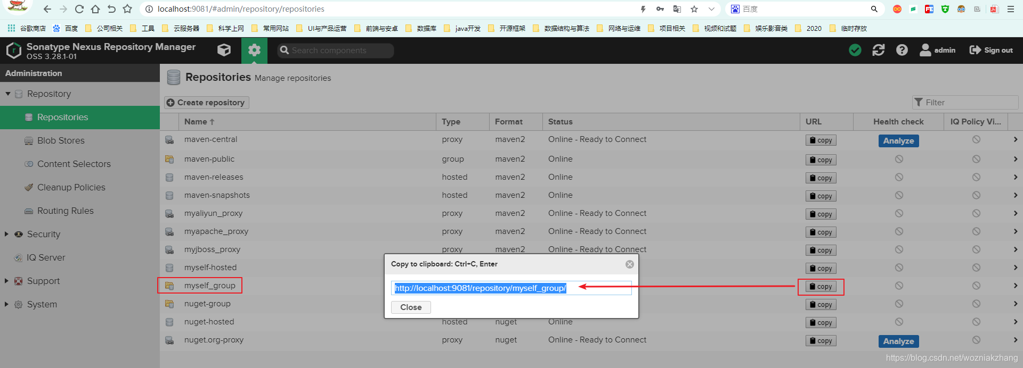1023x368 pixels.
Task: Open the nuget-hosted row chevron
Action: click(x=1016, y=322)
